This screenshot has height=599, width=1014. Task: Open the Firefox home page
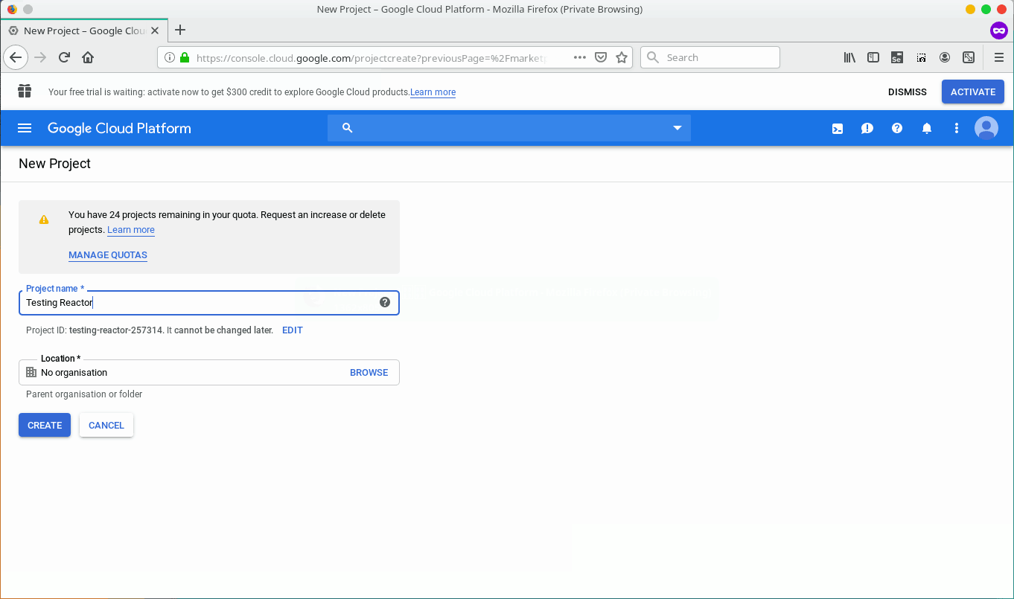point(88,57)
